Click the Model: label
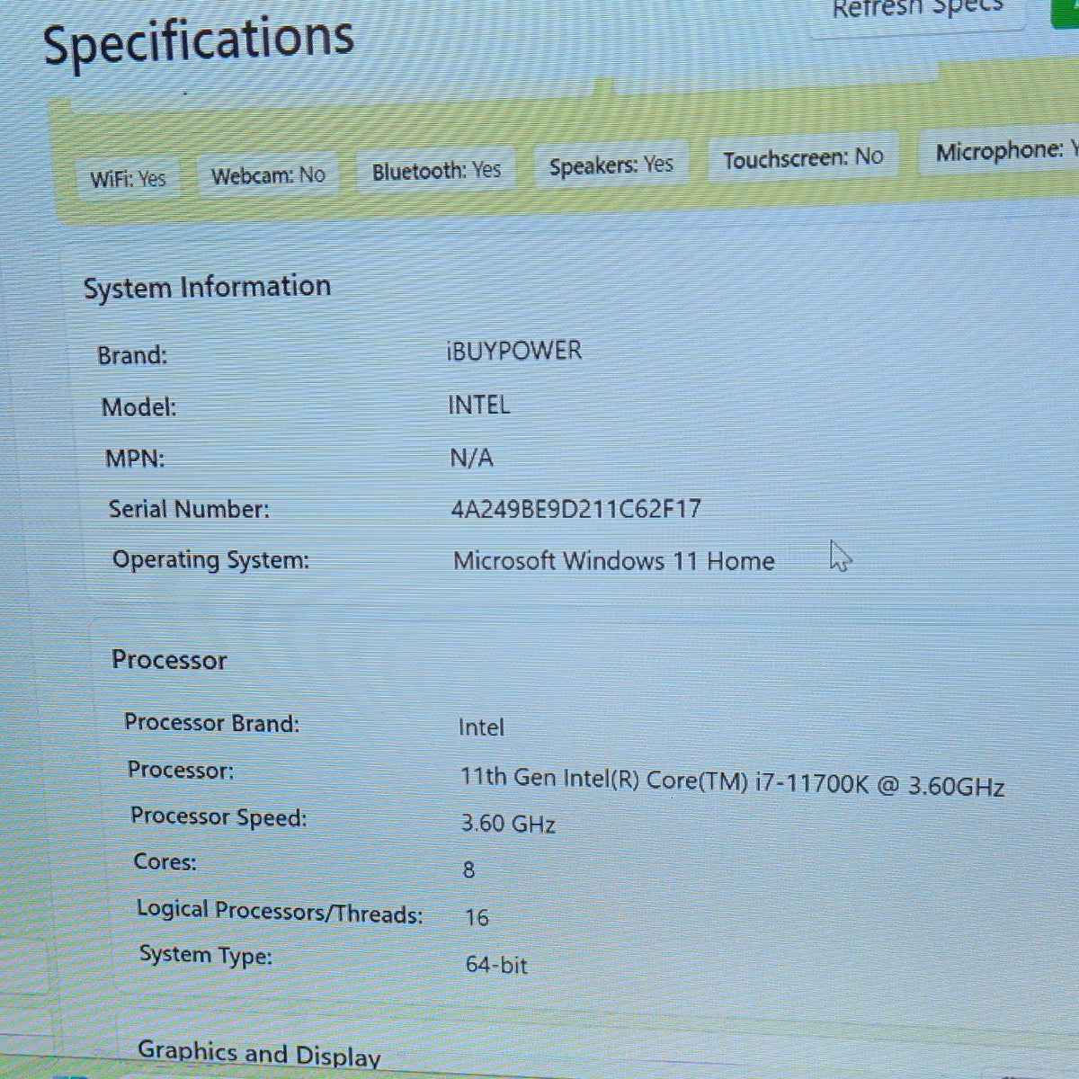 [138, 407]
